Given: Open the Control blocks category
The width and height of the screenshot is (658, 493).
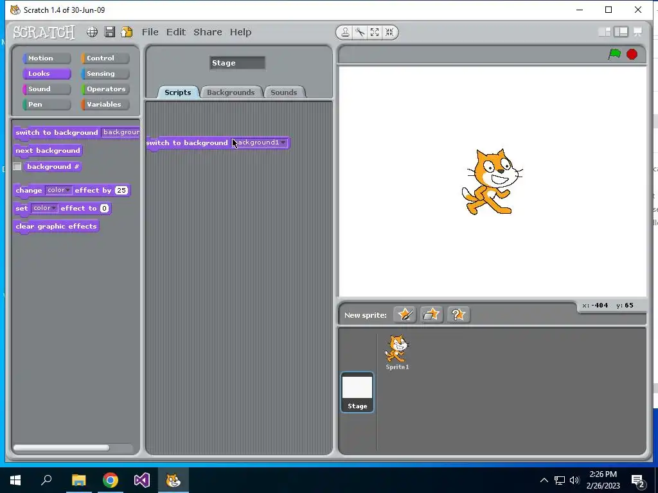Looking at the screenshot, I should [x=105, y=58].
